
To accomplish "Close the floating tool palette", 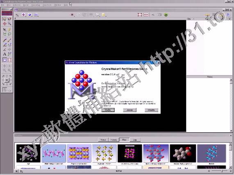I will 11,9.
